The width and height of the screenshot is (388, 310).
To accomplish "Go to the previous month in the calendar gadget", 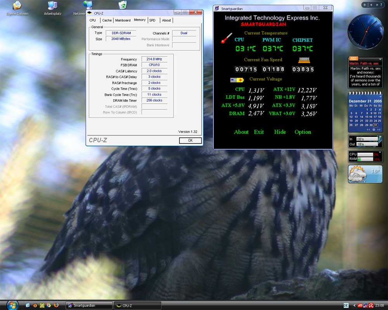I will (x=369, y=129).
